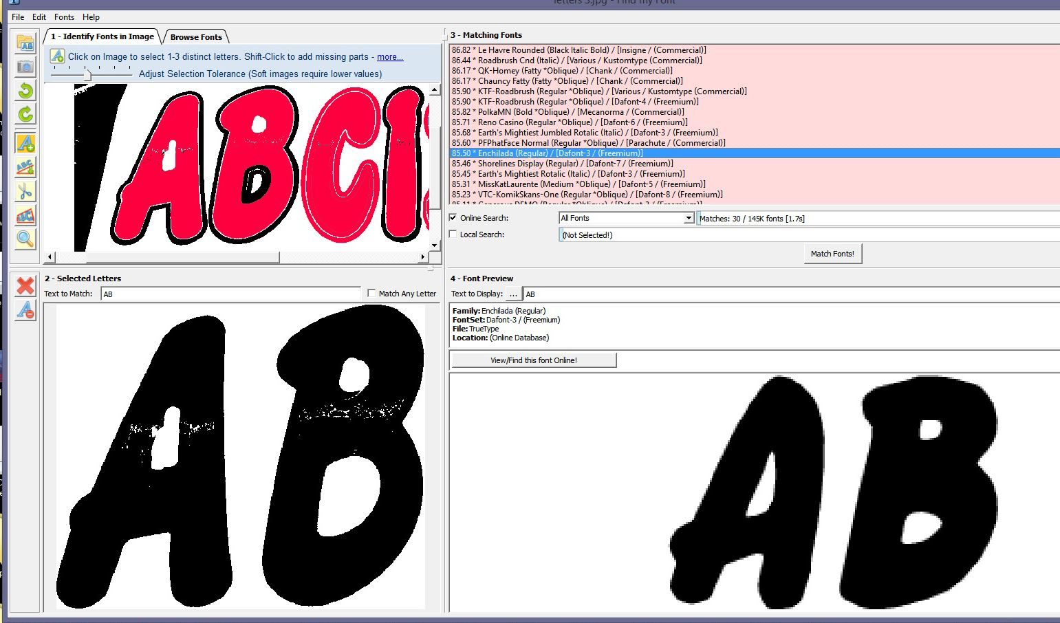Select the add letter selection tool
The height and width of the screenshot is (623, 1060).
pos(25,143)
